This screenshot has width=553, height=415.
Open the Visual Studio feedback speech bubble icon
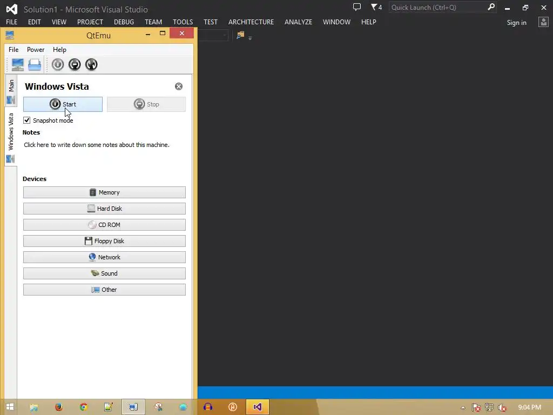pyautogui.click(x=357, y=6)
